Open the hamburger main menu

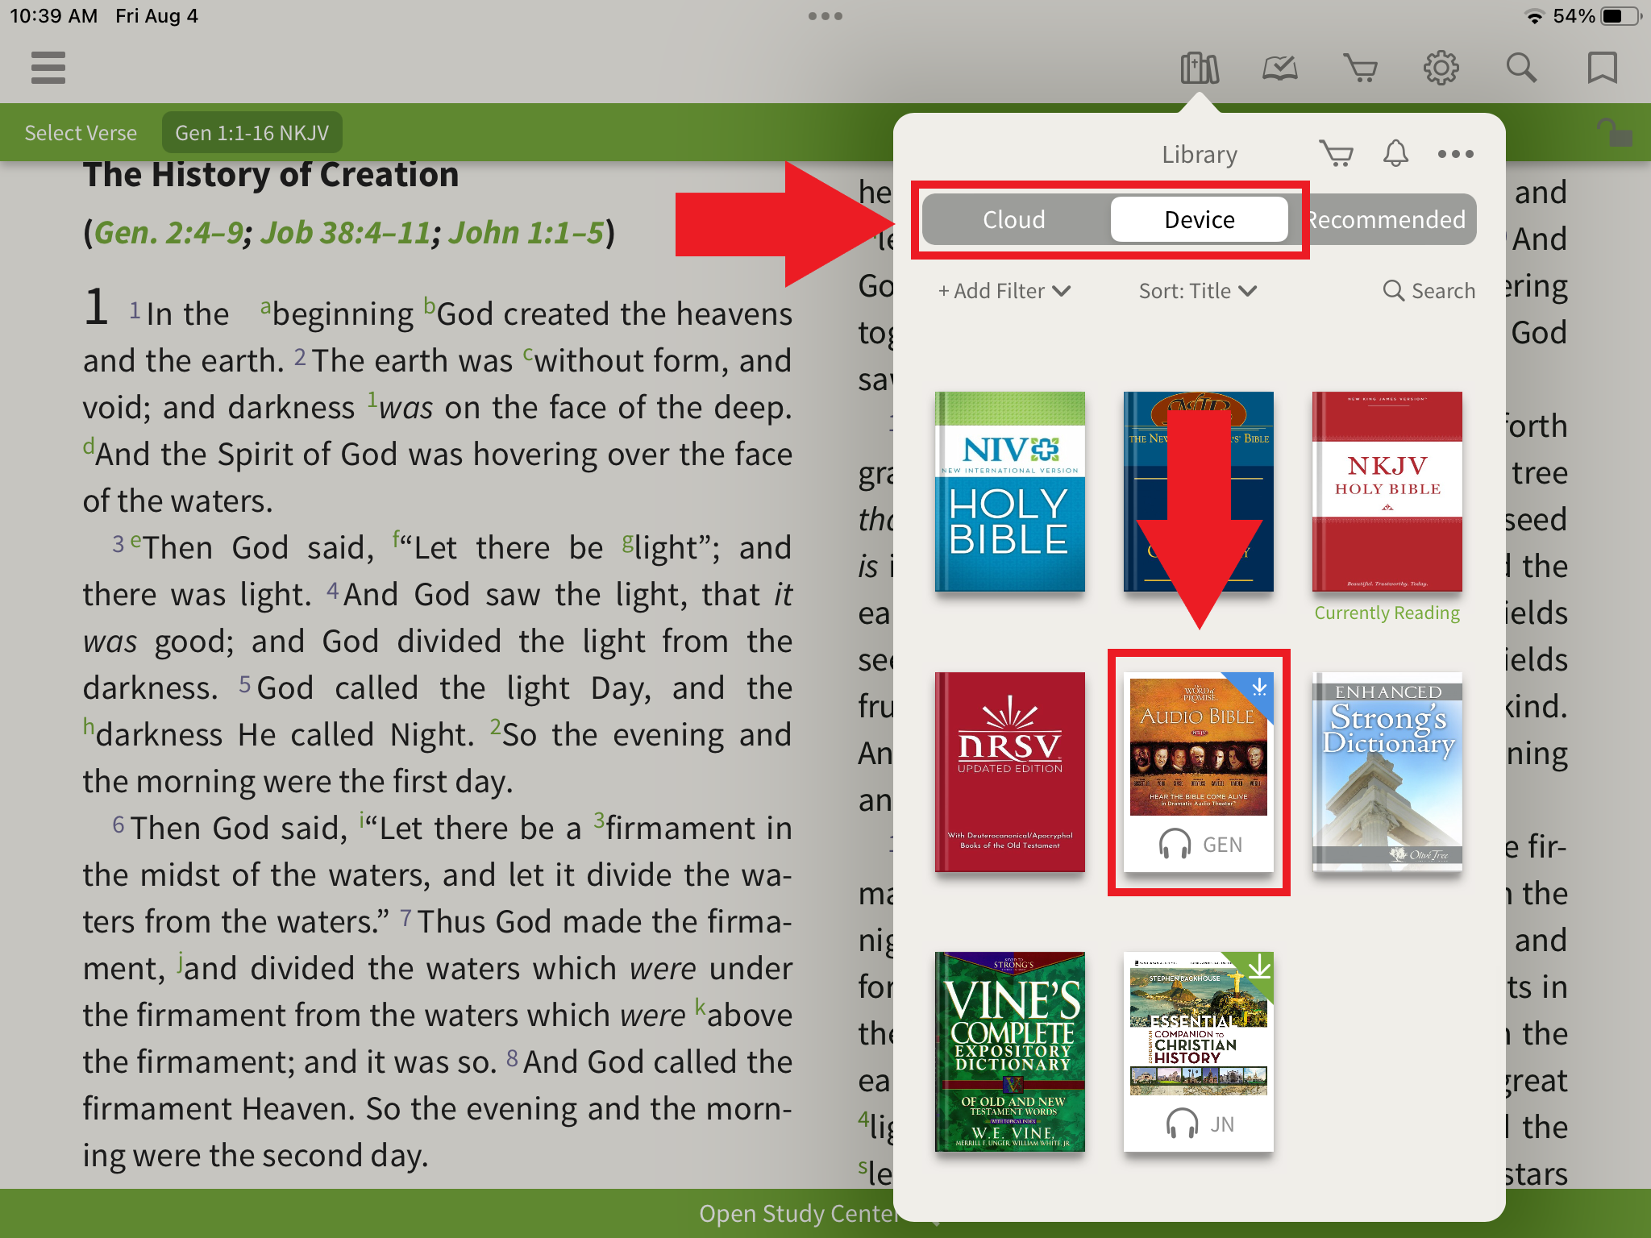tap(48, 68)
